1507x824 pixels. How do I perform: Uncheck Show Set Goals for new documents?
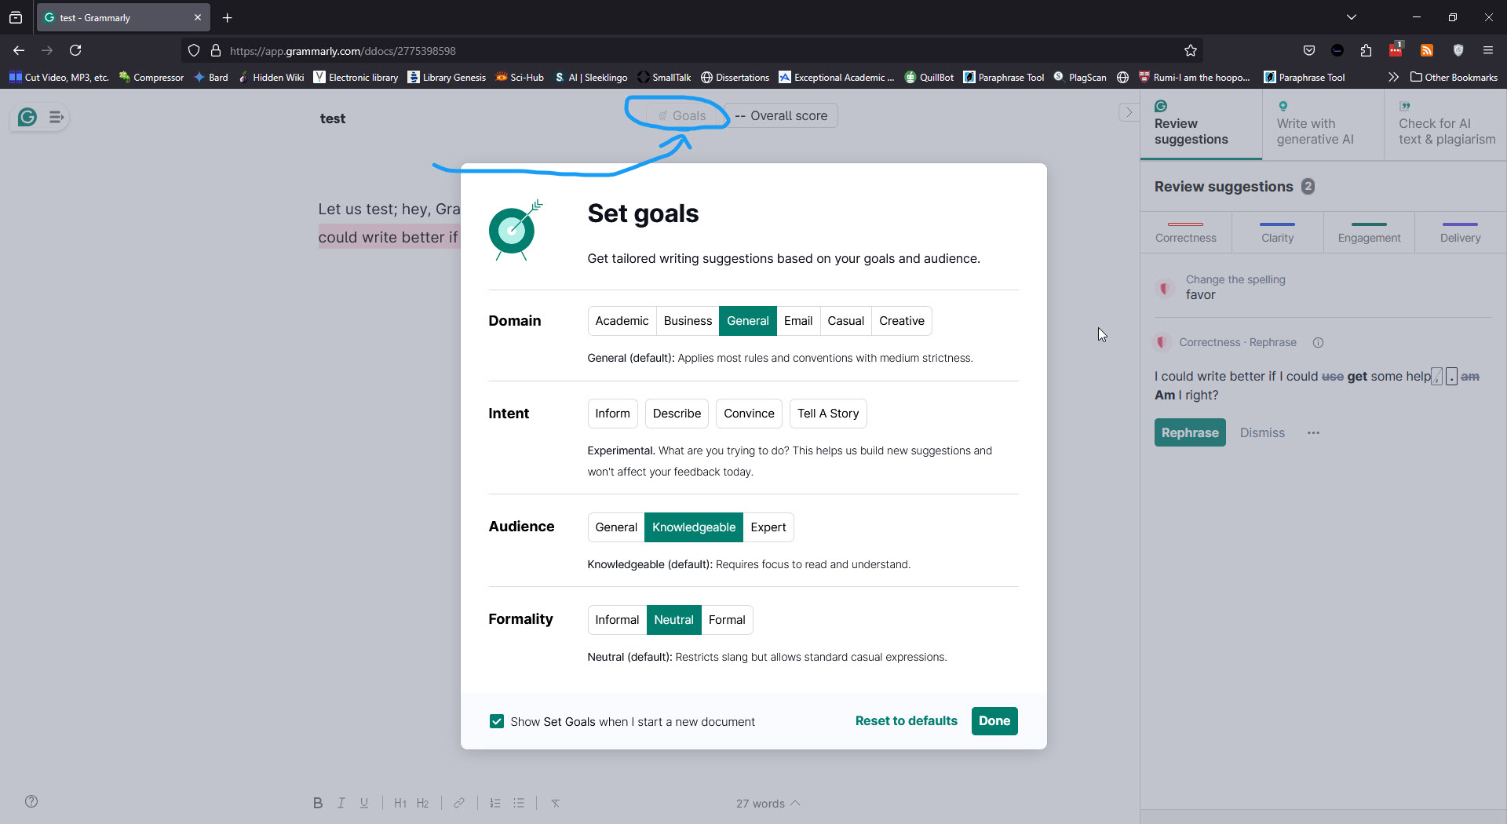pyautogui.click(x=497, y=721)
